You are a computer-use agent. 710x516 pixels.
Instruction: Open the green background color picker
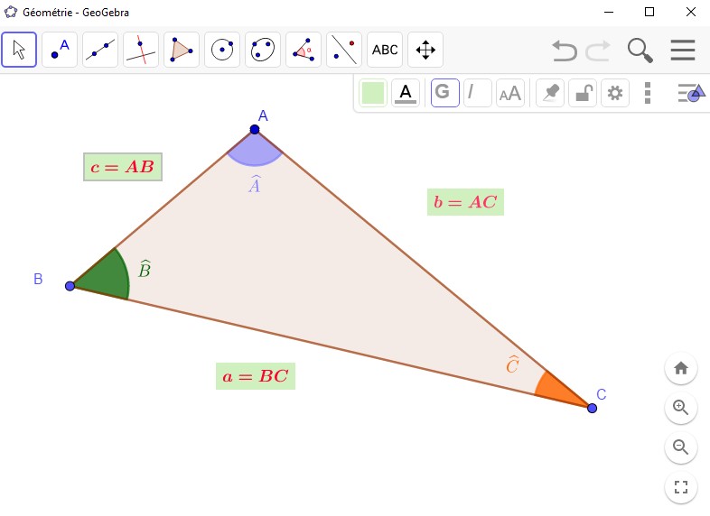pyautogui.click(x=373, y=93)
